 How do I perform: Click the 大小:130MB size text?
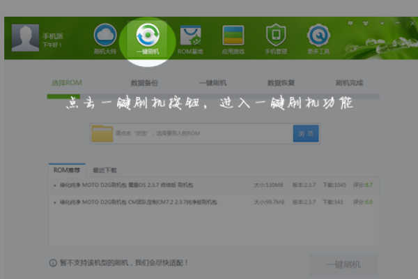click(x=268, y=185)
